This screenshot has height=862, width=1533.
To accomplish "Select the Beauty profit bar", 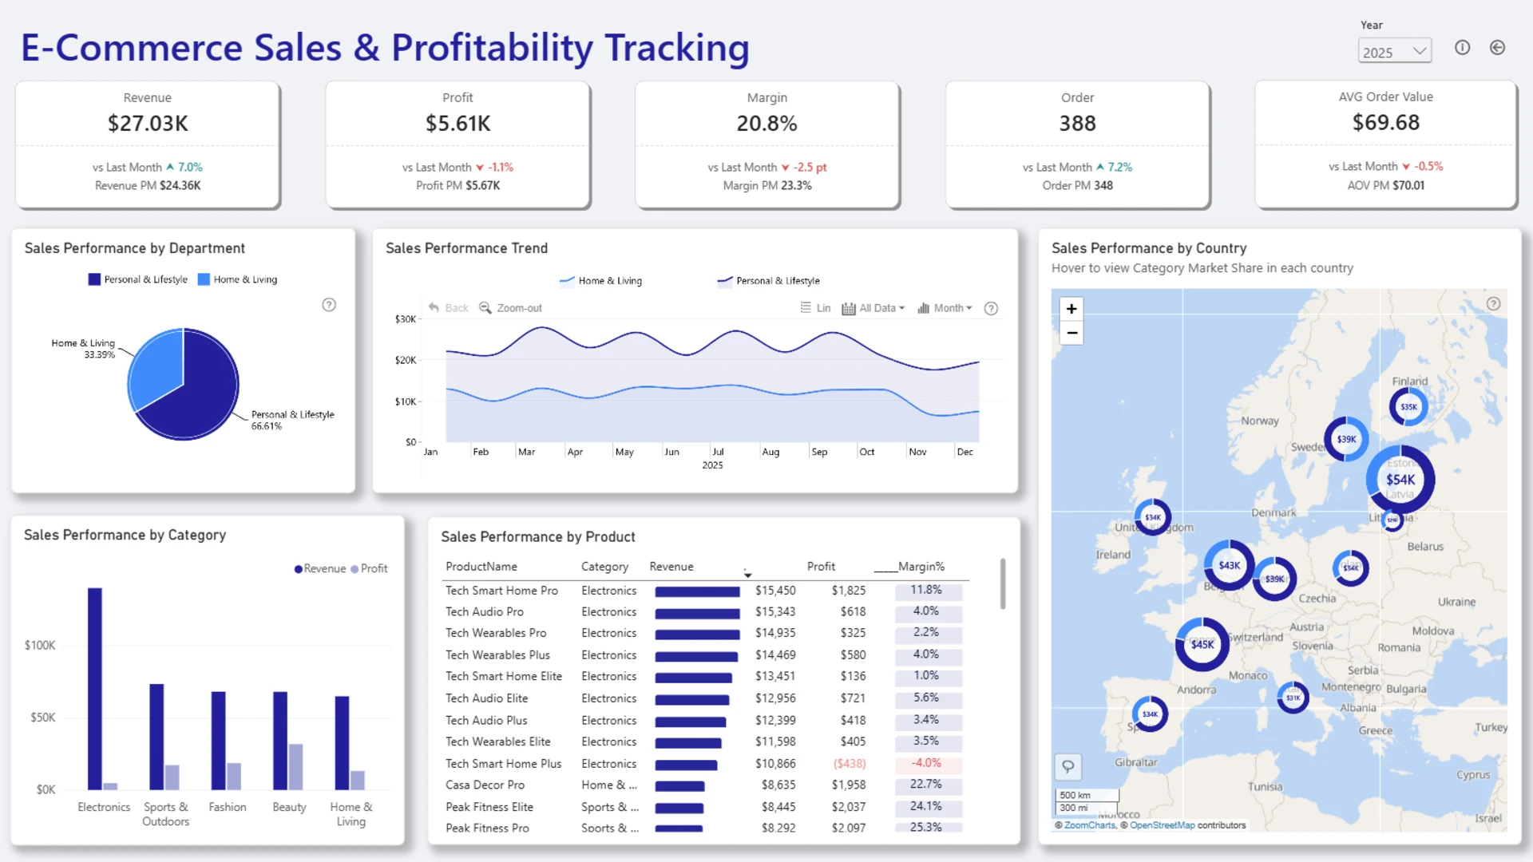I will 295,767.
